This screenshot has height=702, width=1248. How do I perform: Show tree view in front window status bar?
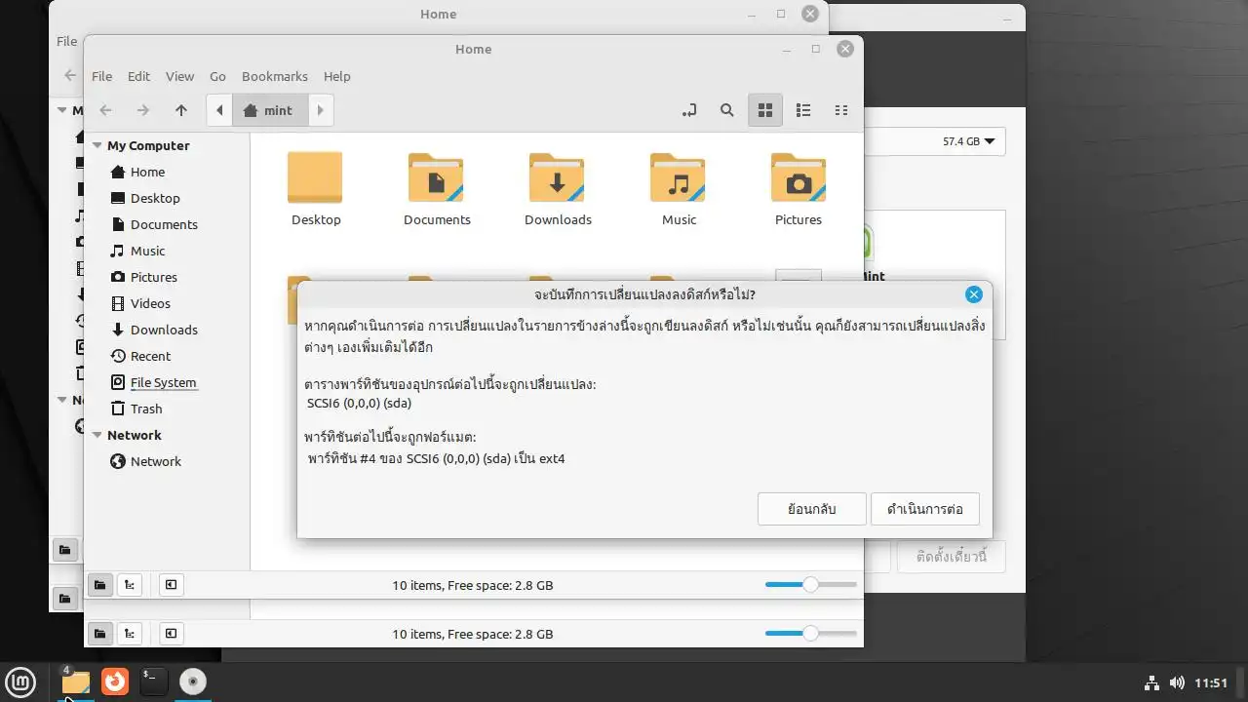[130, 585]
